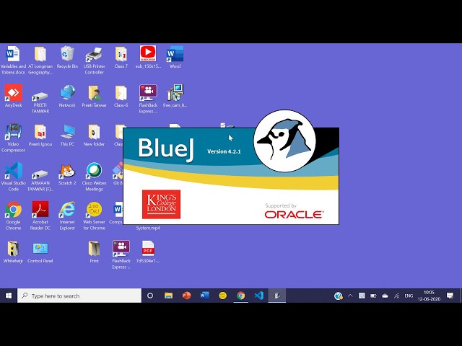Open the Get Help tray icon
The height and width of the screenshot is (346, 462).
coord(339,296)
